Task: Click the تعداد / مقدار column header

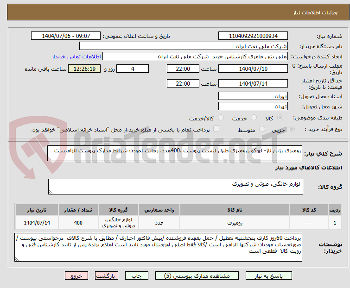Action: (x=78, y=210)
